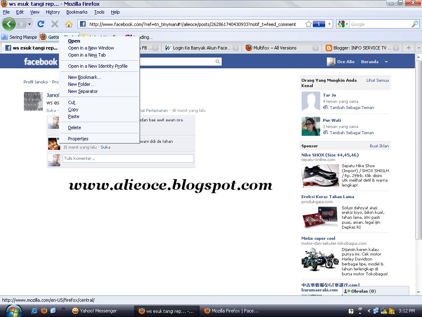Open the MoGe motorcycle ad image

tap(320, 260)
